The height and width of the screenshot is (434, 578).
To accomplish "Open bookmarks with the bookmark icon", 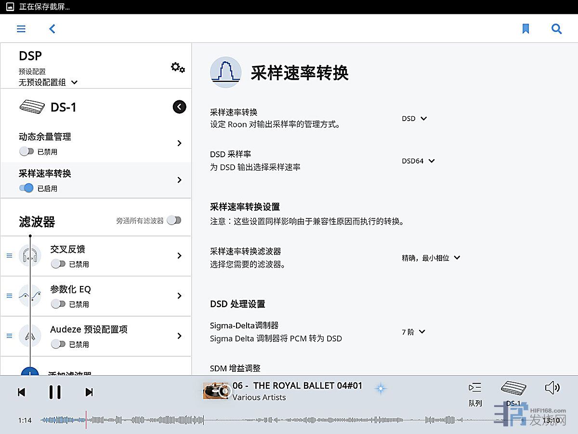I will pos(525,29).
